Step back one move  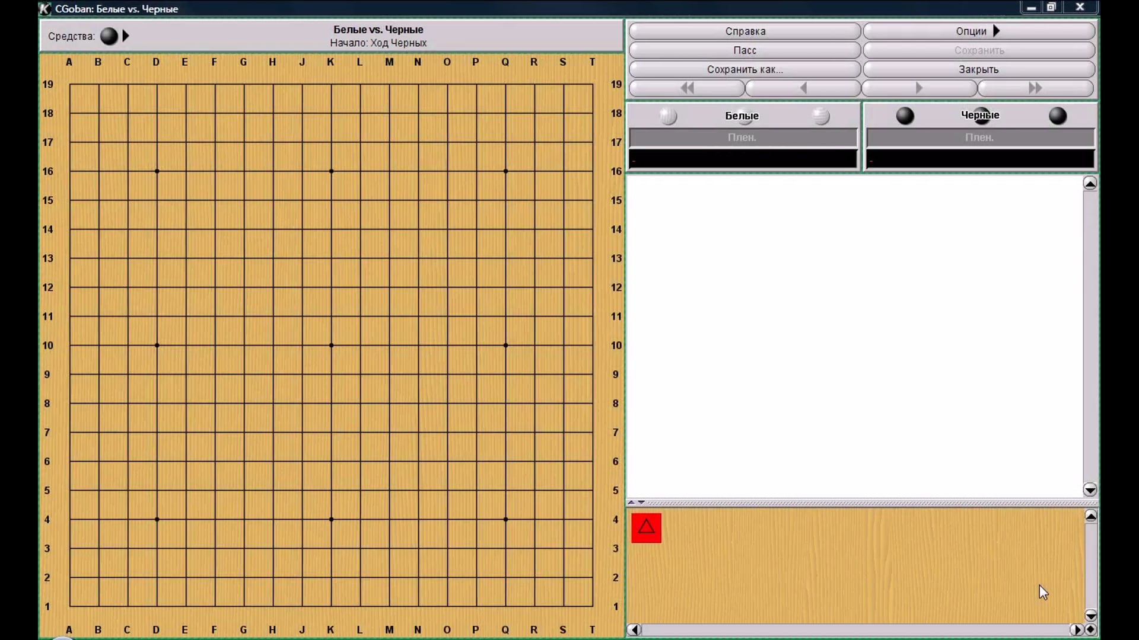tap(803, 88)
